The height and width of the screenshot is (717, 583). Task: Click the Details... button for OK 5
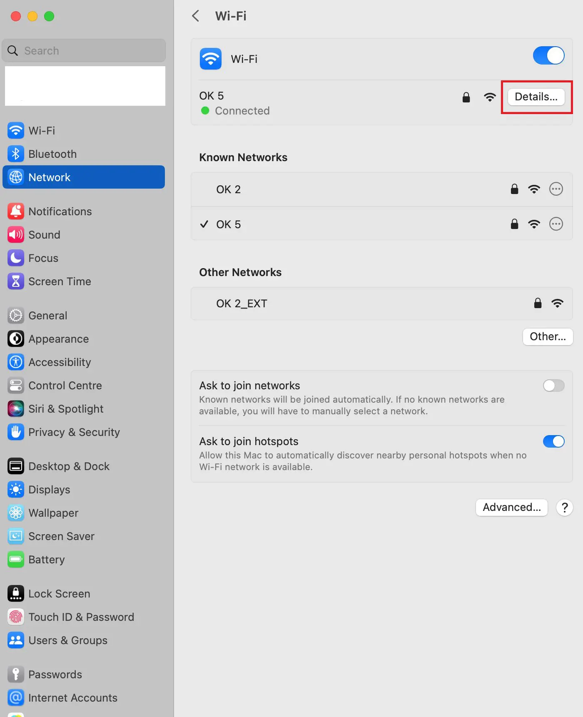point(536,97)
